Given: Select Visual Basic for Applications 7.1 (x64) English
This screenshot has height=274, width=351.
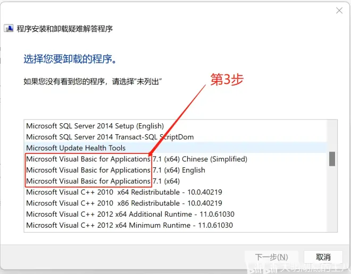Looking at the screenshot, I should coord(115,170).
